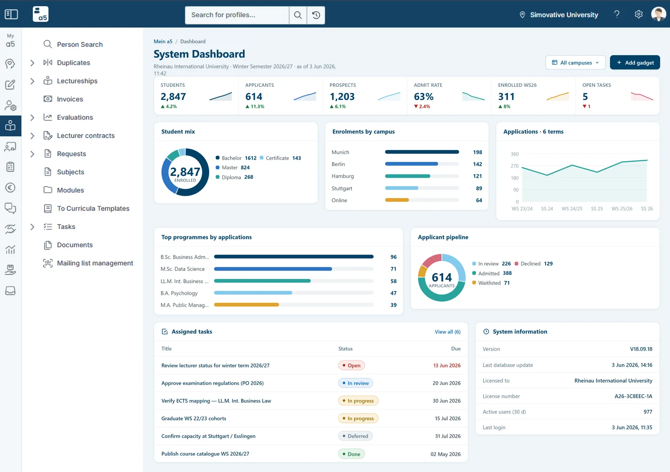
Task: Open the user avatar menu
Action: 658,14
